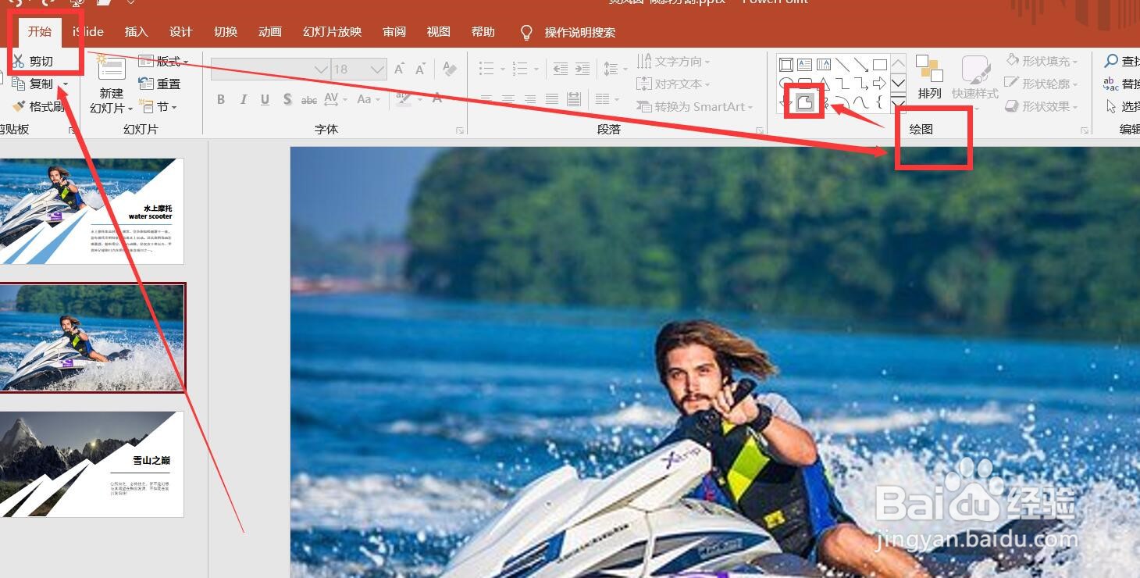Open the Insert (插入) tab
This screenshot has width=1140, height=578.
click(x=136, y=31)
